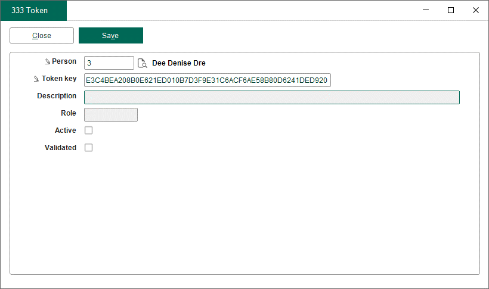Image resolution: width=489 pixels, height=289 pixels.
Task: Click the Active label text
Action: click(66, 130)
